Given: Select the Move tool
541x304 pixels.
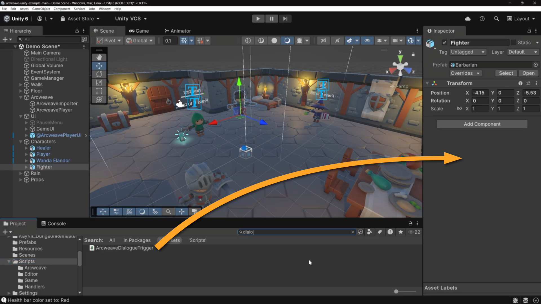Looking at the screenshot, I should tap(99, 66).
